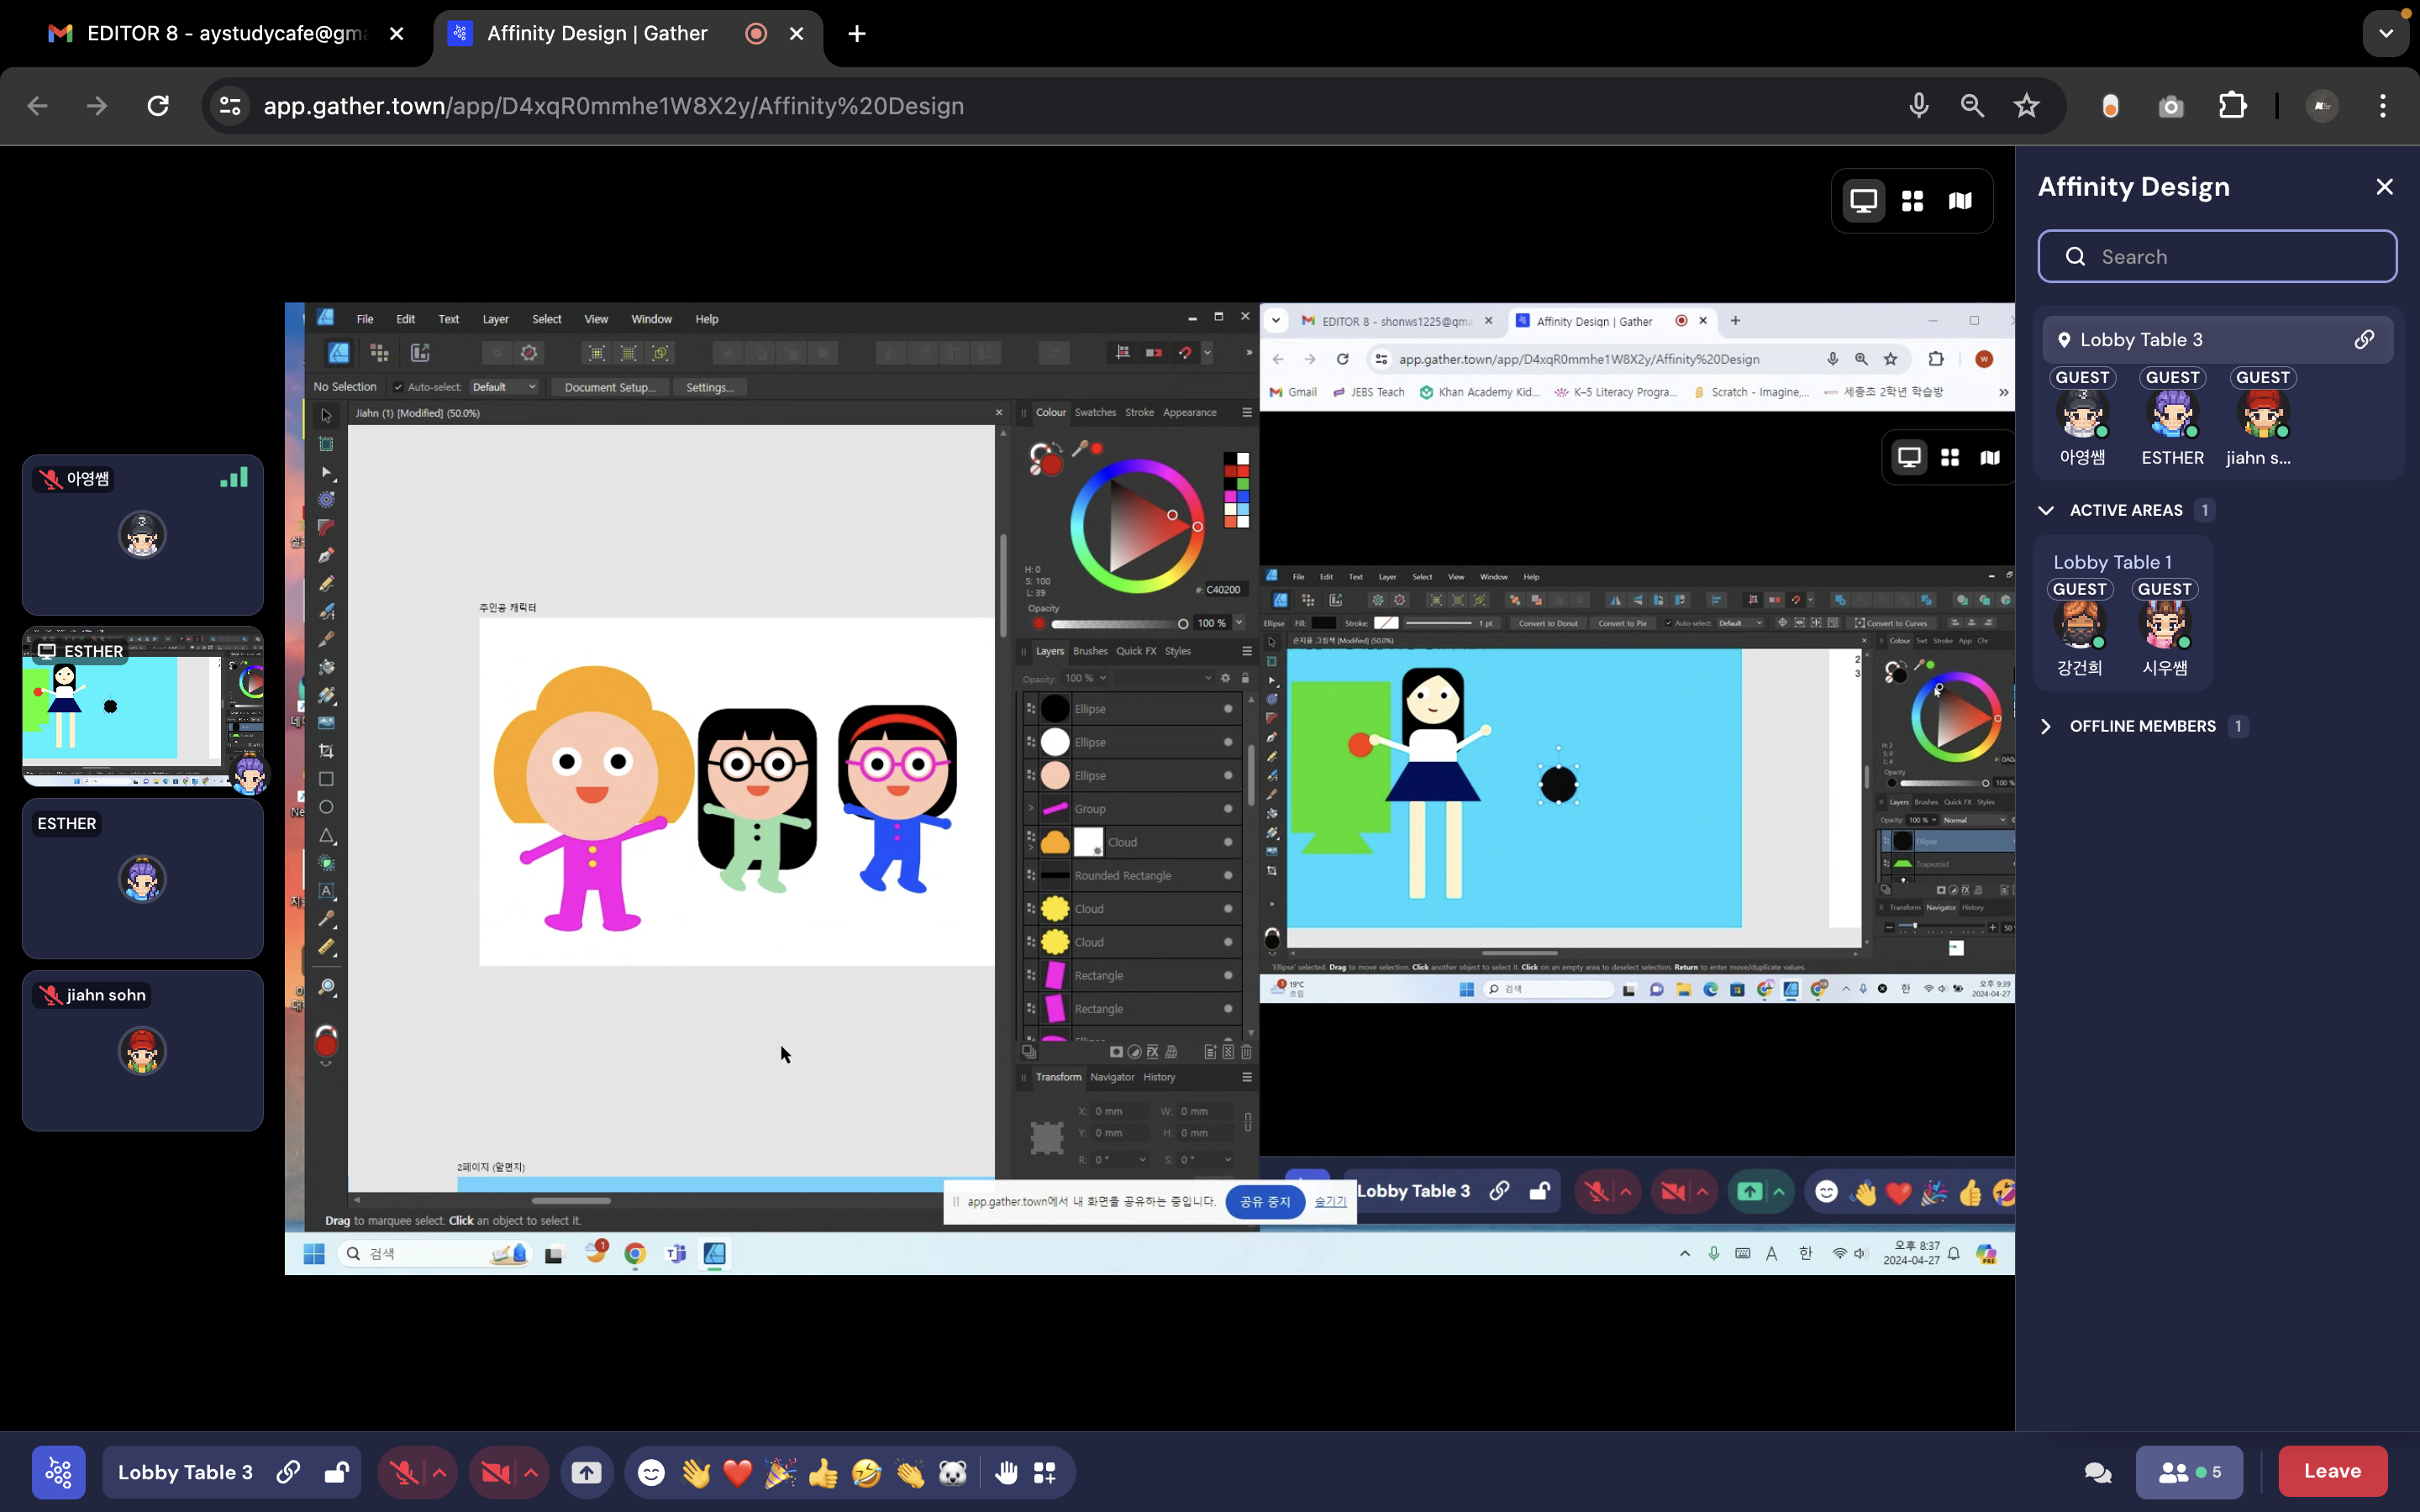Switch to the Pixel Persona icon

[x=379, y=353]
